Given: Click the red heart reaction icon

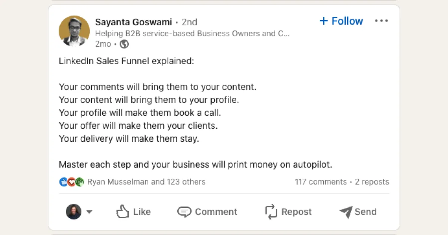Looking at the screenshot, I should click(71, 182).
